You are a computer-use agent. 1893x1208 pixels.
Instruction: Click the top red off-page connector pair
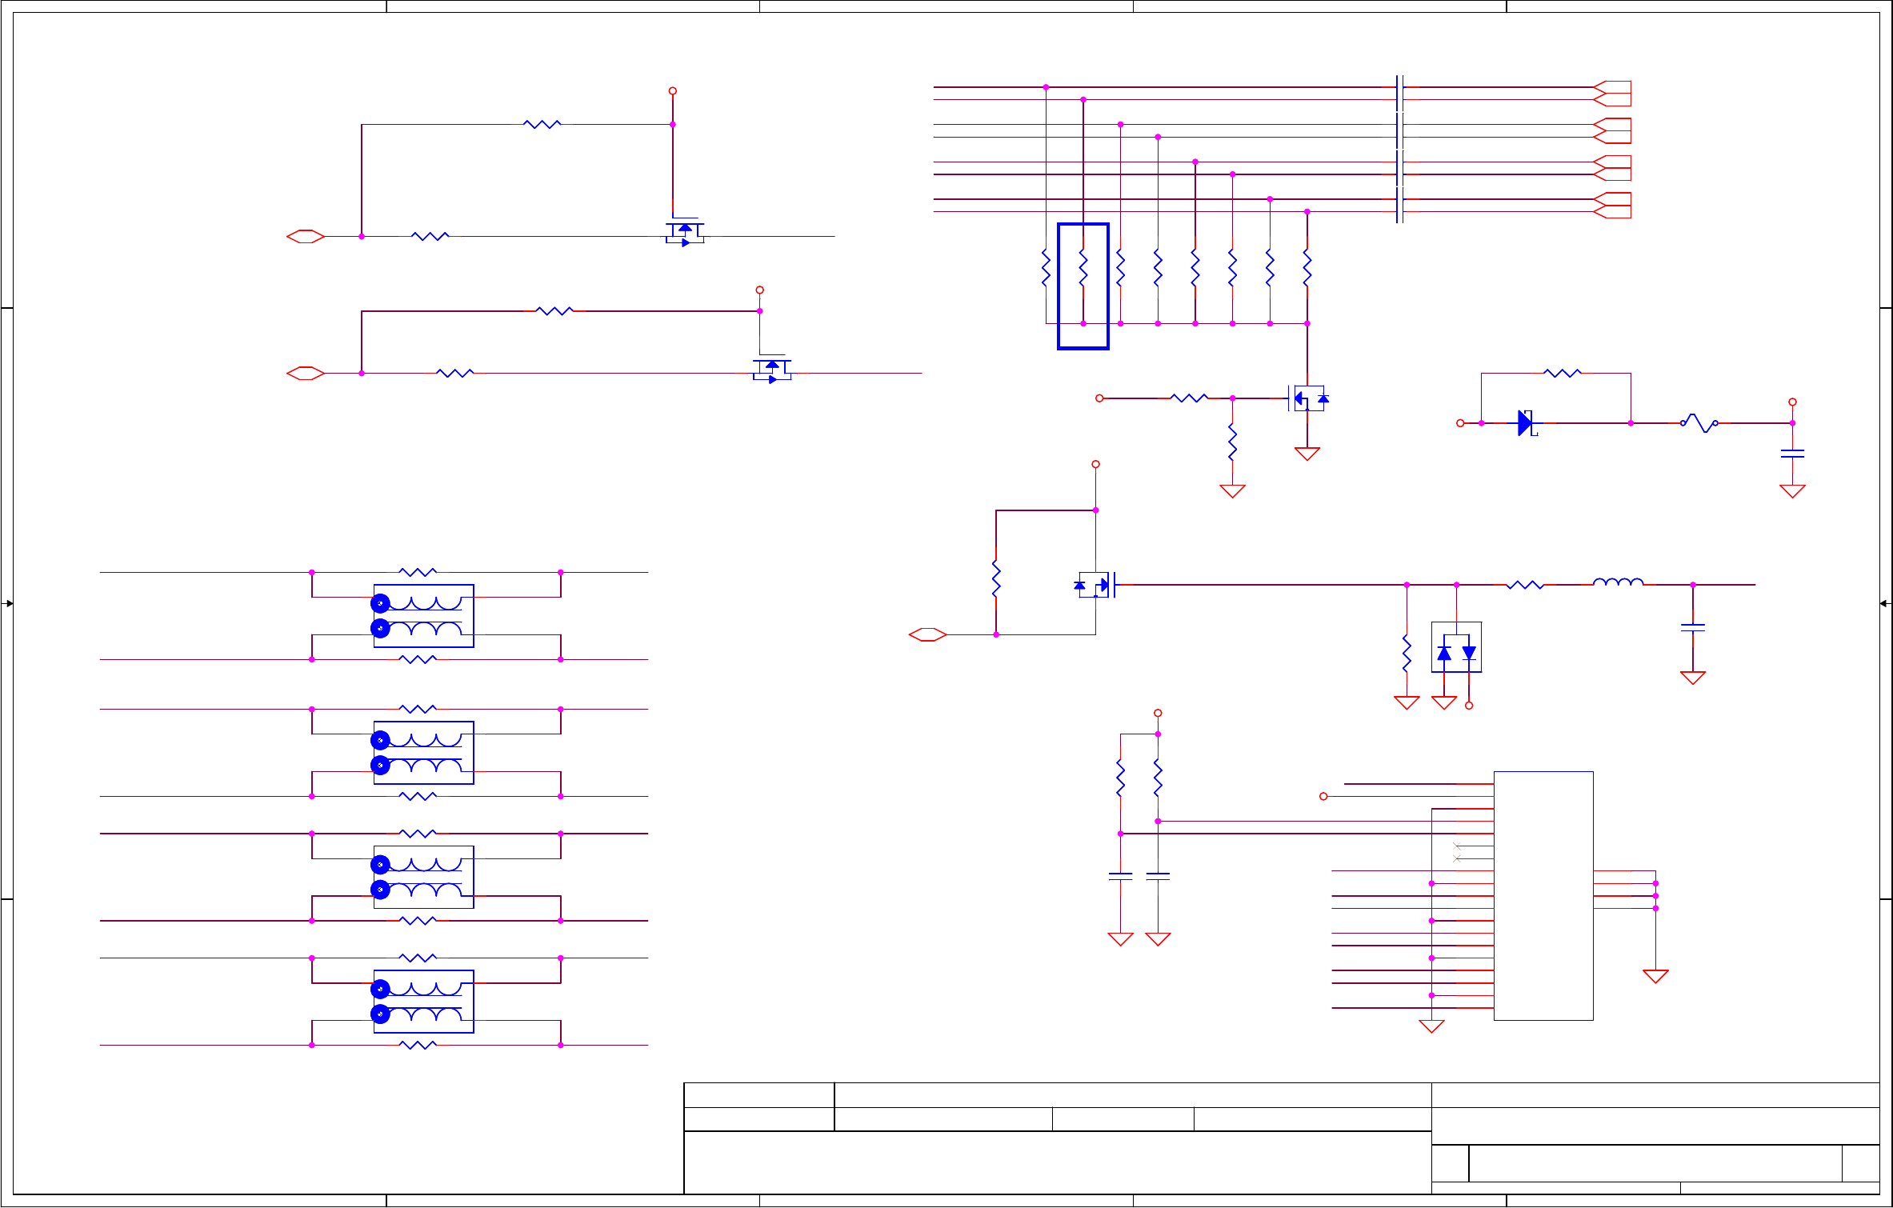1612,93
